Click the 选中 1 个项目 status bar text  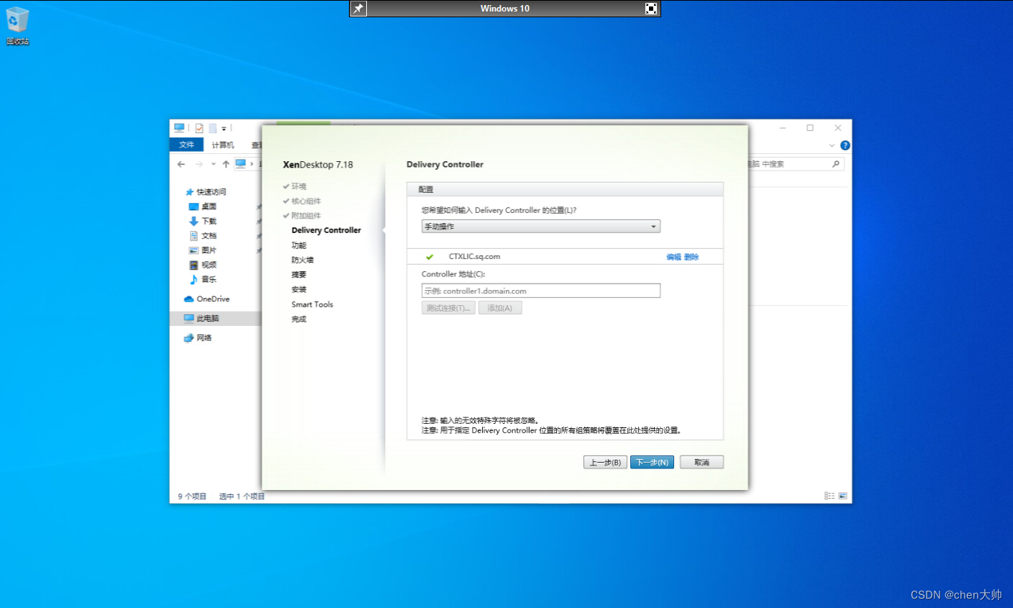point(242,496)
